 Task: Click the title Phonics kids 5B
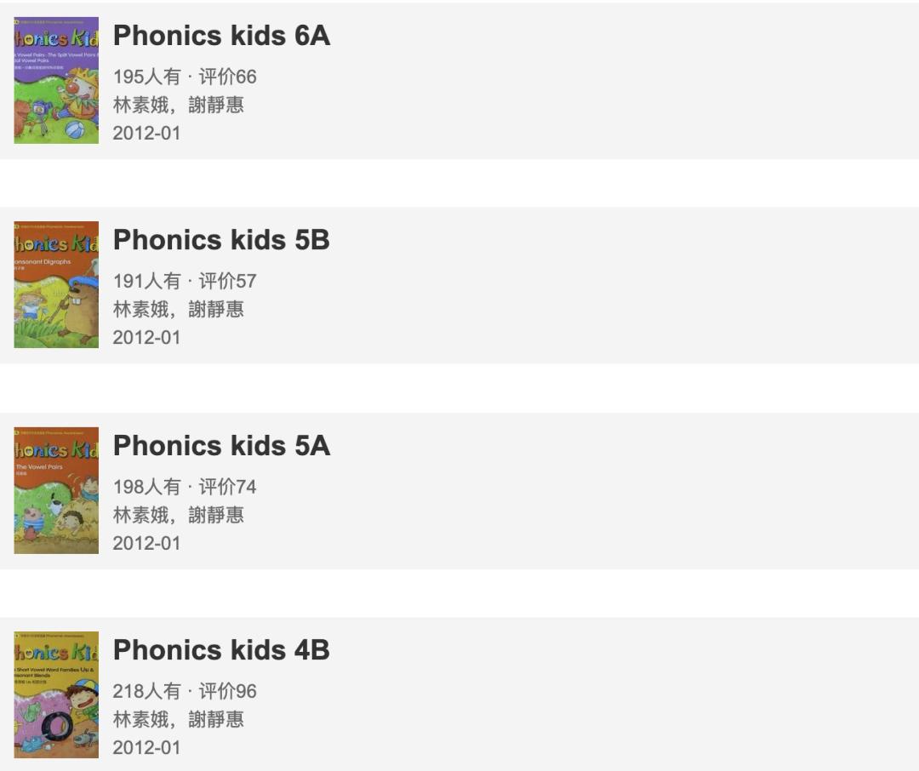coord(221,240)
